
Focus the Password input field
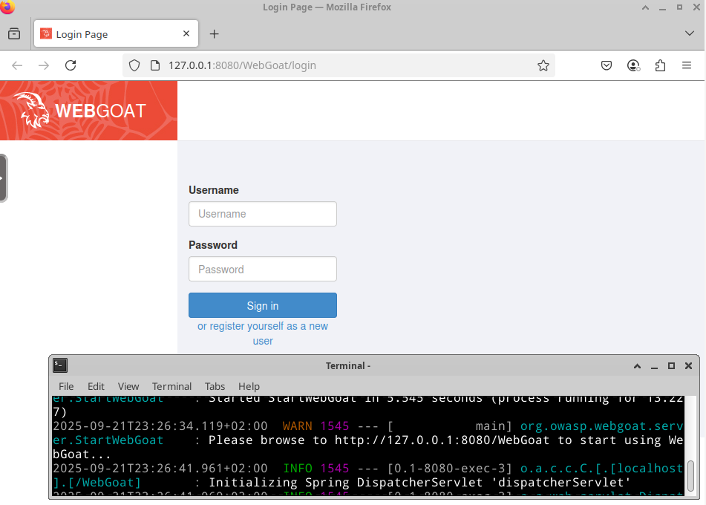(x=263, y=269)
